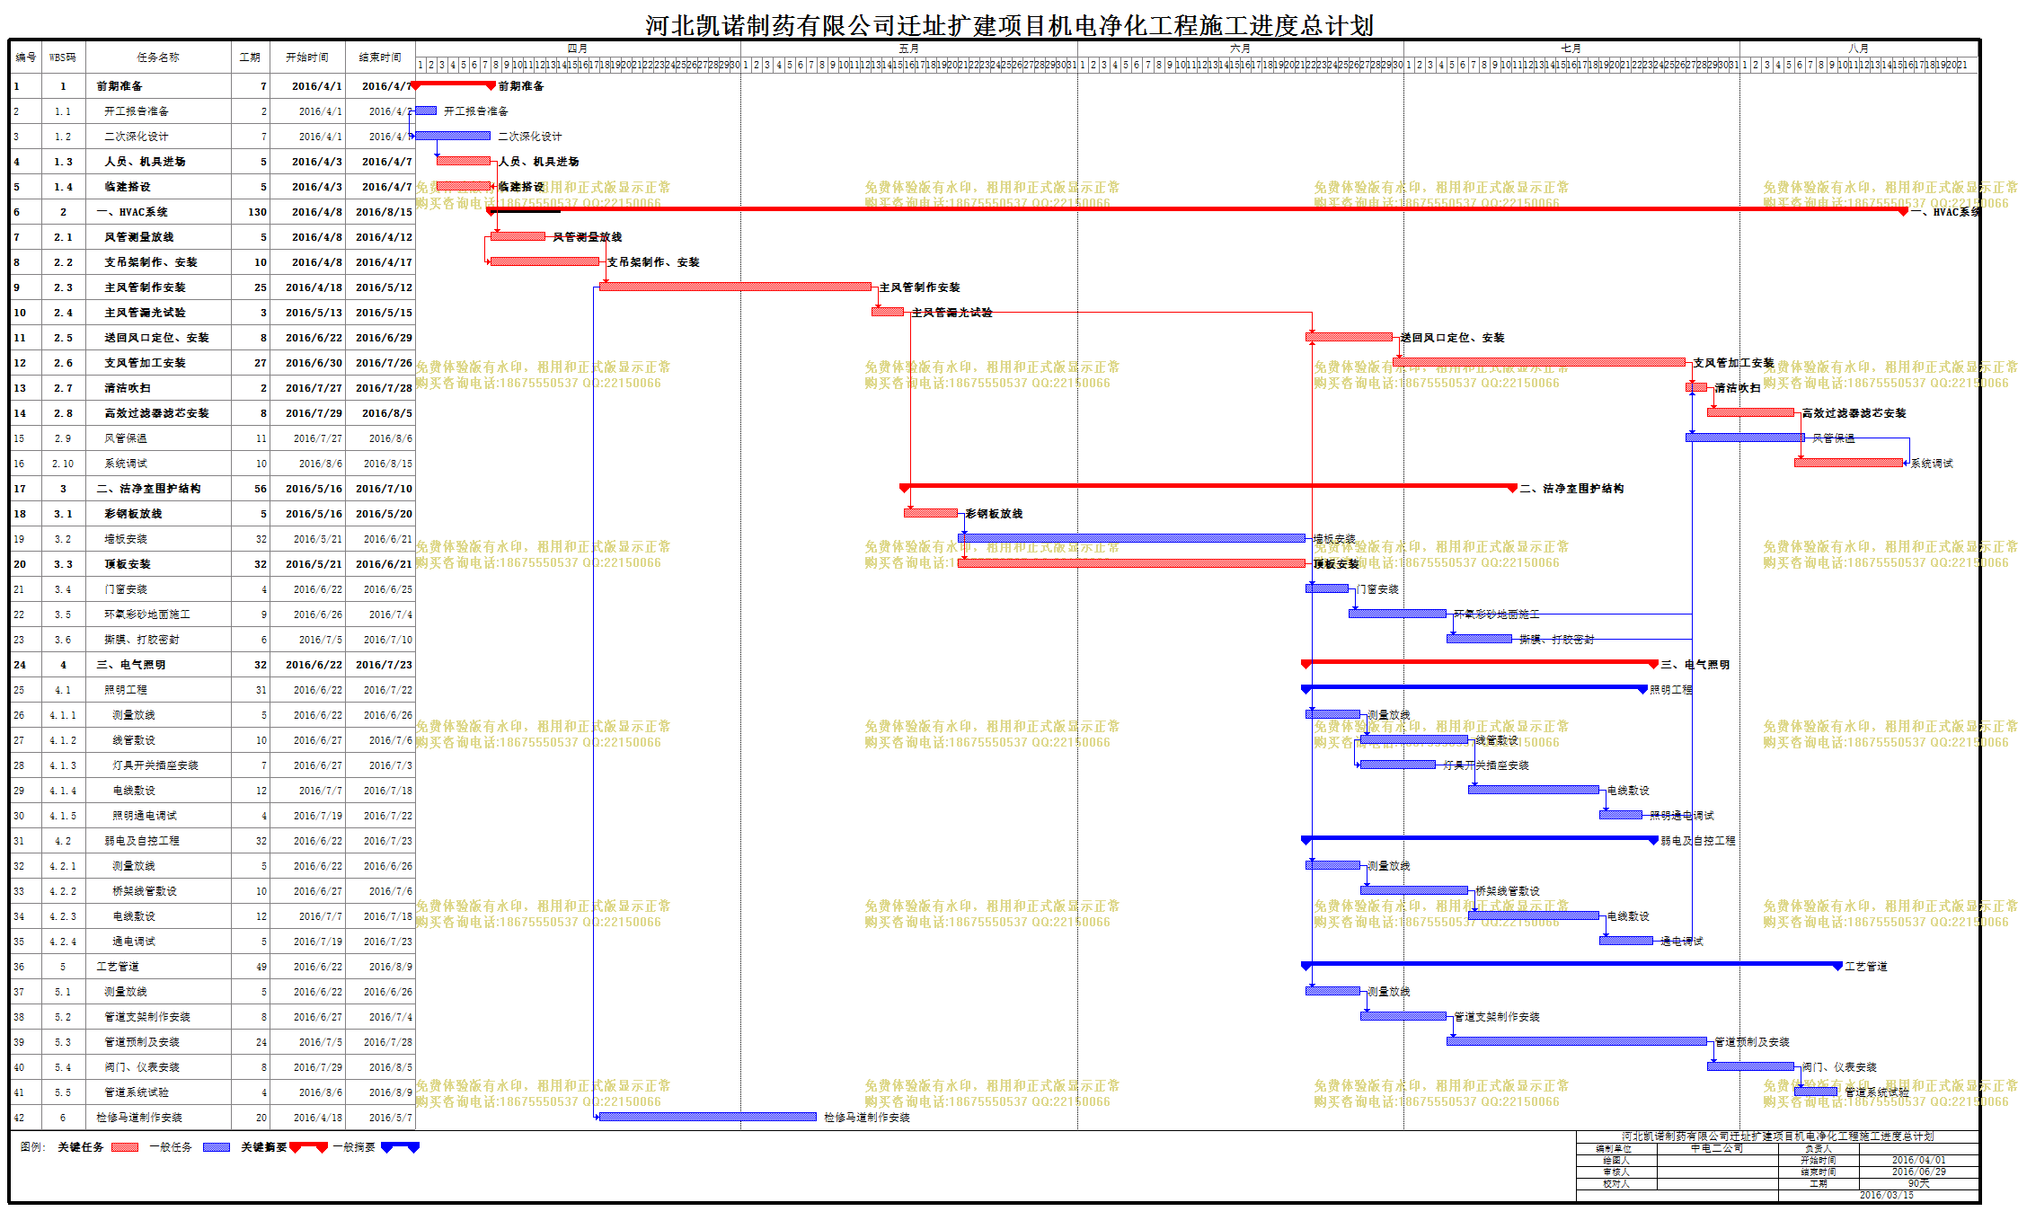Click 编制单位 label in the title block
The image size is (2018, 1229).
[1614, 1149]
